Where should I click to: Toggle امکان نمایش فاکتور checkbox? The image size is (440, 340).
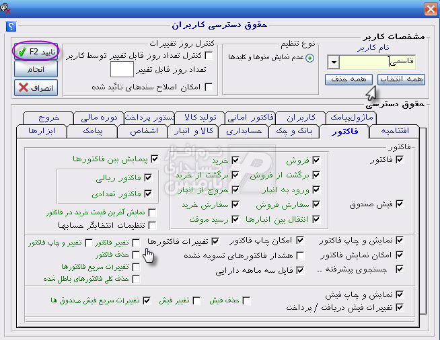[x=400, y=255]
